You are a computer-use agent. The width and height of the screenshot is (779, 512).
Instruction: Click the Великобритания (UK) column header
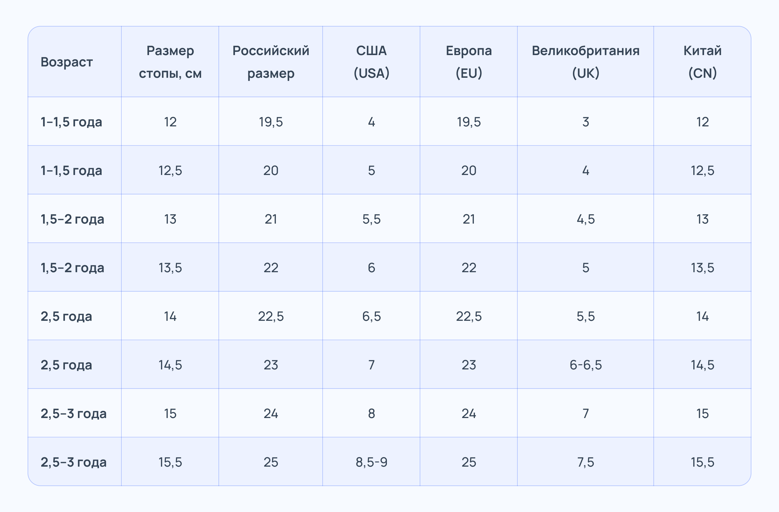pos(586,62)
